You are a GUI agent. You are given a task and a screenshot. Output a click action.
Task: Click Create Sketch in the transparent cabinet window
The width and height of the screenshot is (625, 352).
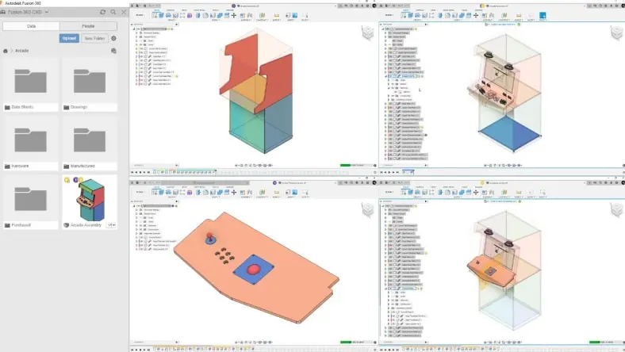tap(404, 15)
